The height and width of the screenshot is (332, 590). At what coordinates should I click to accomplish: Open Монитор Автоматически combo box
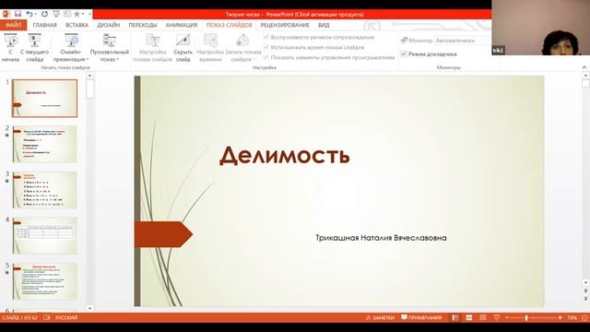463,41
